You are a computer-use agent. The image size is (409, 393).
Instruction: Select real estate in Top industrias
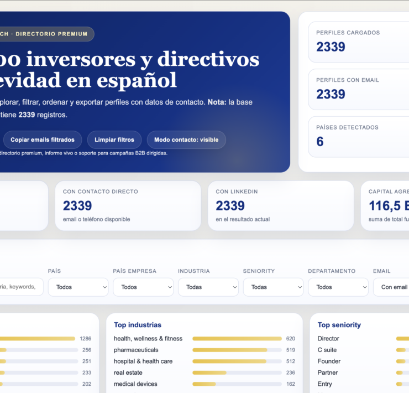click(x=127, y=373)
